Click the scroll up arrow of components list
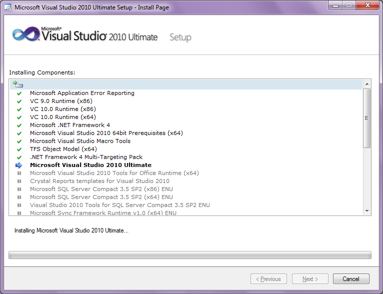 click(x=367, y=84)
